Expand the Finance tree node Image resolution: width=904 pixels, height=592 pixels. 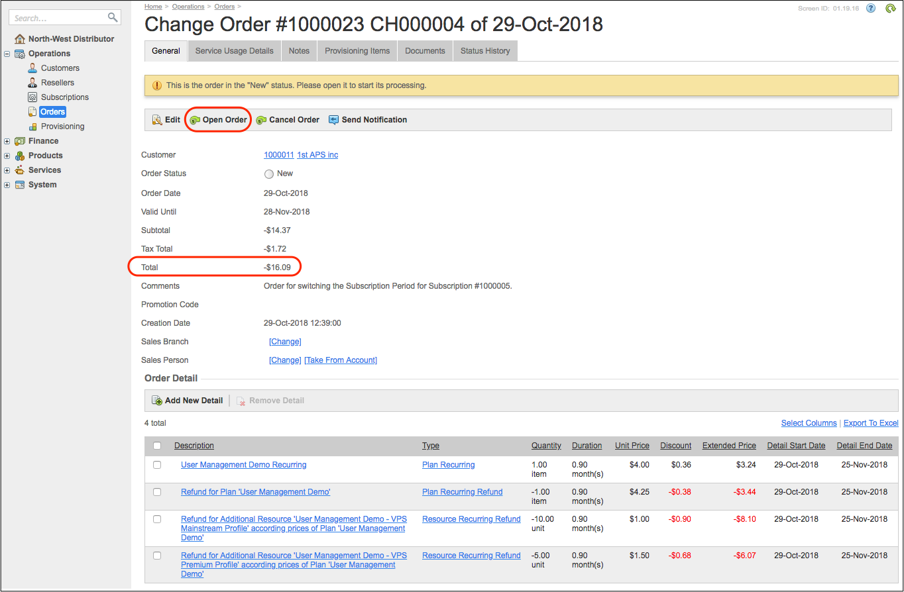(x=7, y=141)
